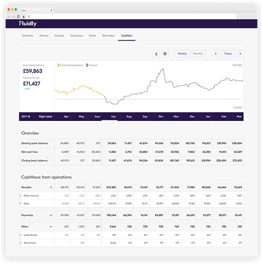Click the Lease Rental row label
The height and width of the screenshot is (267, 262).
point(30,235)
